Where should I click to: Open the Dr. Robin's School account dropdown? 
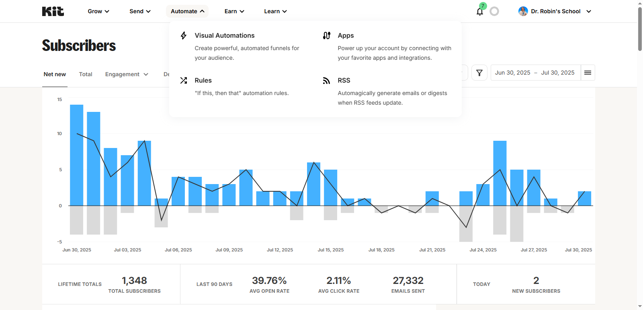pos(588,11)
